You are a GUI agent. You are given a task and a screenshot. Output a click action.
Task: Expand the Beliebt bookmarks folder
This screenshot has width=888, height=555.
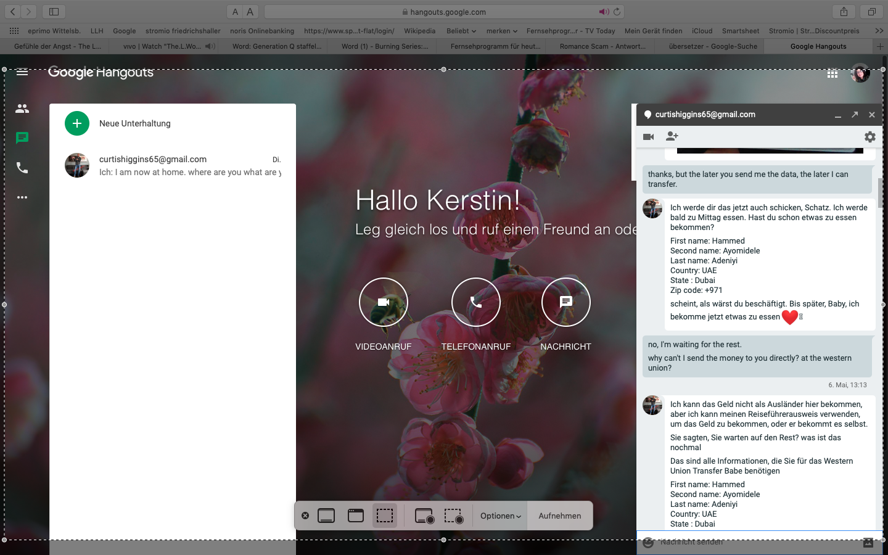click(x=461, y=31)
